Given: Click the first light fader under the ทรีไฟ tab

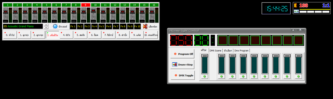Looking at the screenshot, I should (x=204, y=64).
